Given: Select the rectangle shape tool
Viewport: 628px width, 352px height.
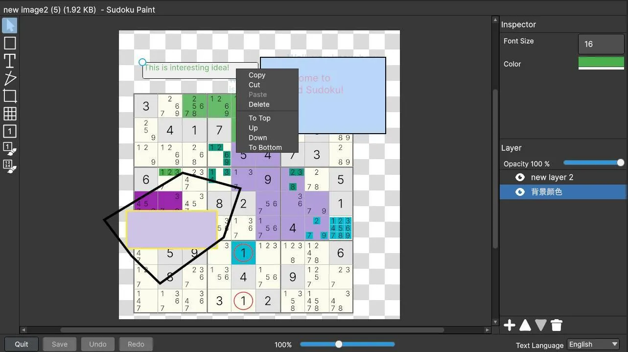Looking at the screenshot, I should (x=10, y=43).
